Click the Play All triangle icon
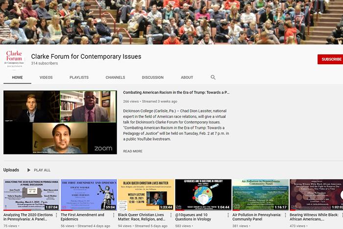Image resolution: width=343 pixels, height=229 pixels. click(x=28, y=170)
